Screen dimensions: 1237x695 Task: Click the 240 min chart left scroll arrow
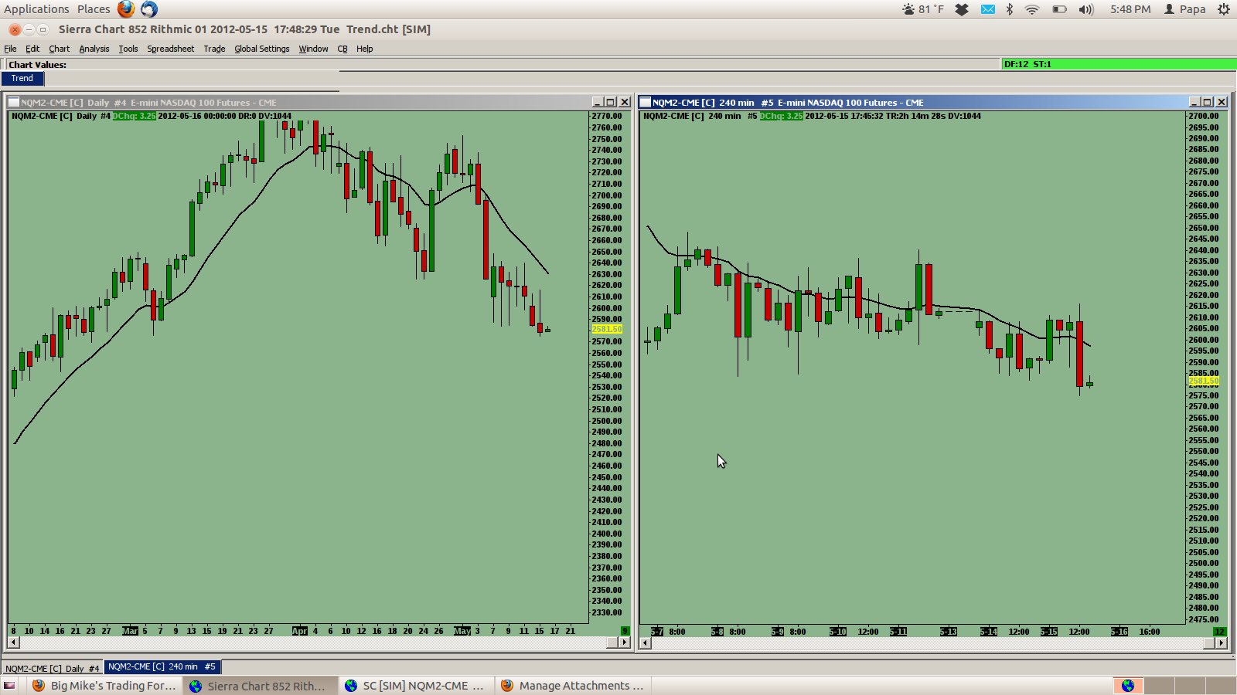(x=645, y=642)
